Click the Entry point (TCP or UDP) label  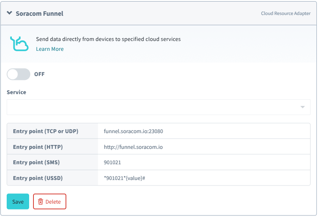[45, 131]
